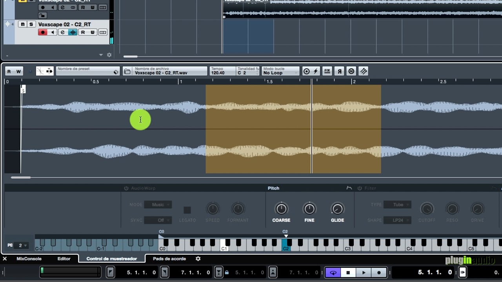Toggle One Shot mode circle icon

click(x=307, y=71)
